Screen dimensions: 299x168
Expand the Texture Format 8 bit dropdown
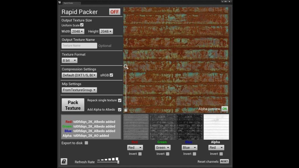point(69,60)
